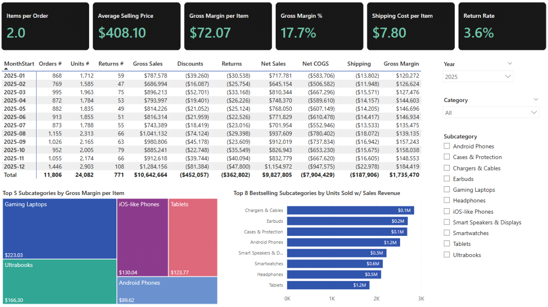
Task: Click the green Ultrabooks treemap tile
Action: click(x=59, y=282)
